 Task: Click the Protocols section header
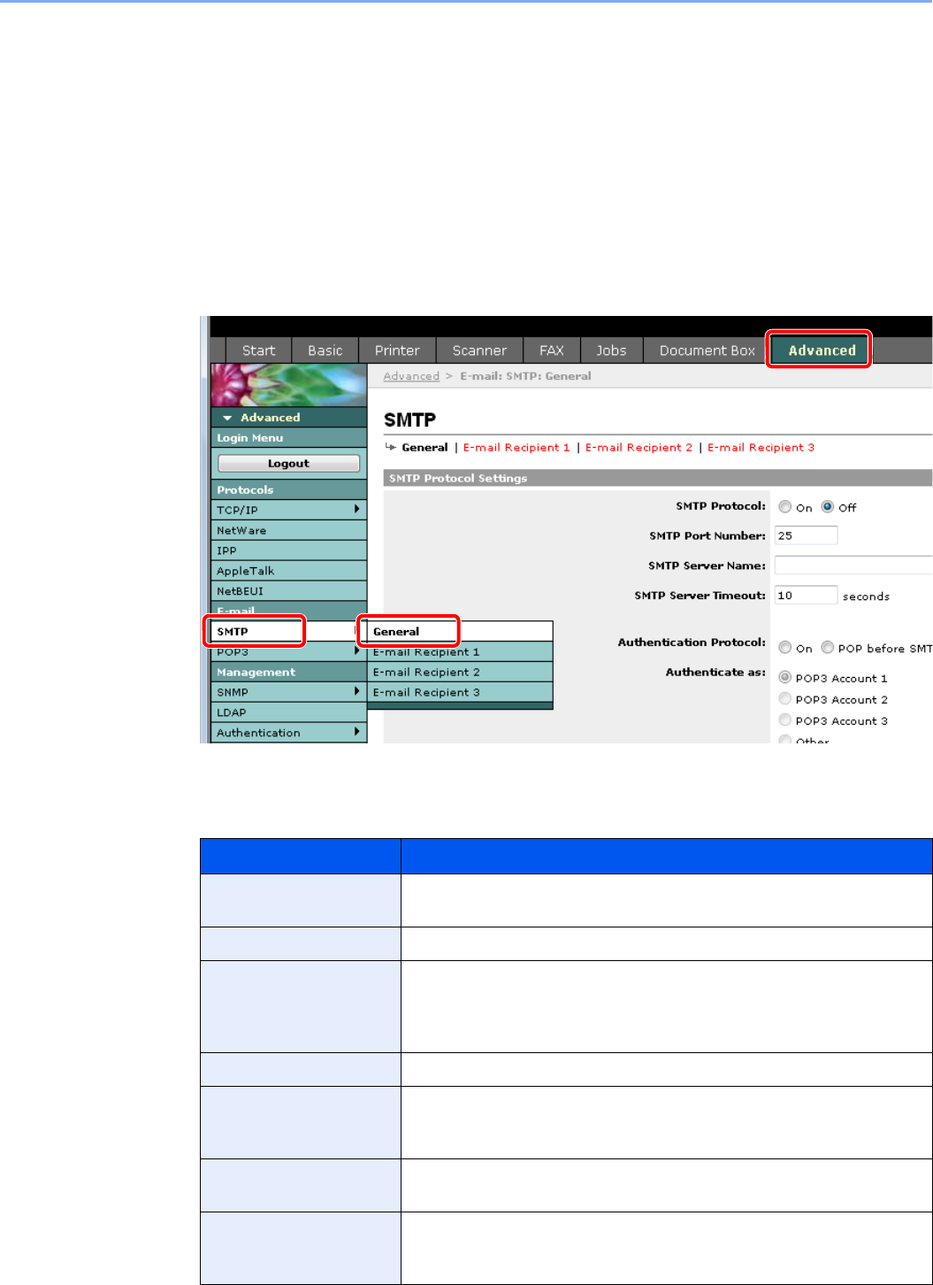click(288, 489)
